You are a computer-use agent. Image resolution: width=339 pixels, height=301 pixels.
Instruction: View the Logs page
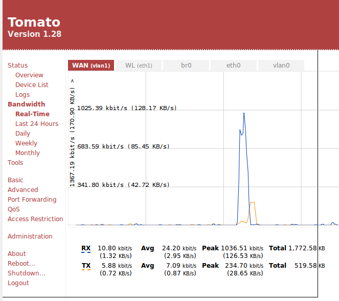pyautogui.click(x=22, y=95)
